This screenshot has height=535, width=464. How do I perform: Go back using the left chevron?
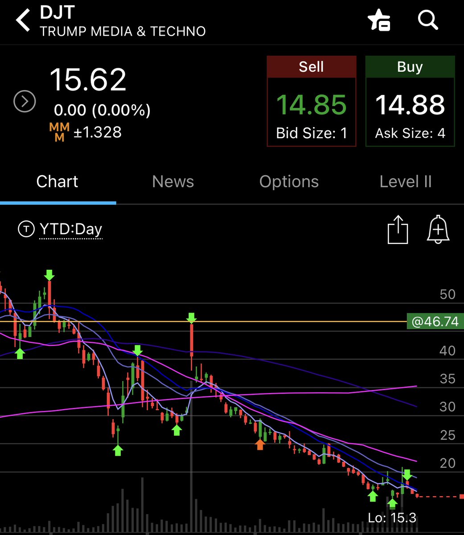23,21
